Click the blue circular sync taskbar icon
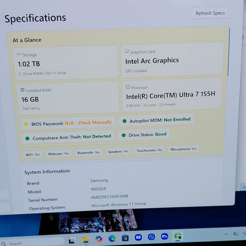This screenshot has width=246, height=246. pyautogui.click(x=151, y=237)
